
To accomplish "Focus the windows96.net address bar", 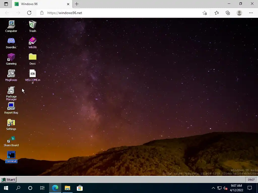I will pos(122,13).
